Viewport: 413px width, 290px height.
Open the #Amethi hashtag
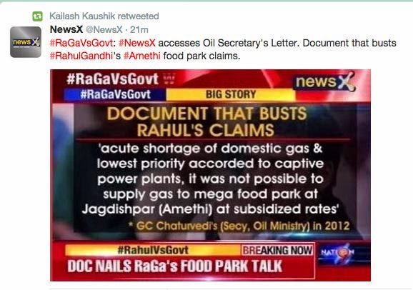coord(141,56)
